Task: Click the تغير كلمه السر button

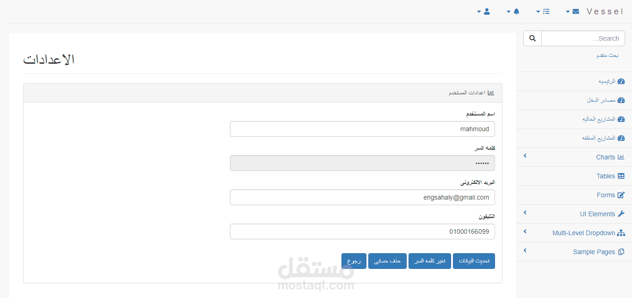Action: point(430,261)
